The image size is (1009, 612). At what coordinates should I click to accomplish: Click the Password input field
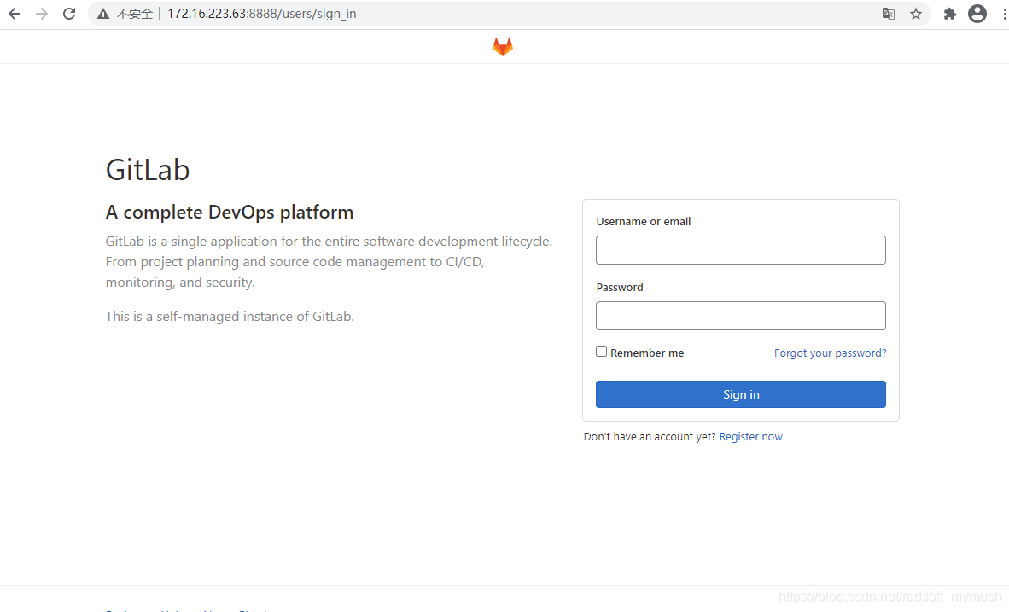[x=741, y=316]
